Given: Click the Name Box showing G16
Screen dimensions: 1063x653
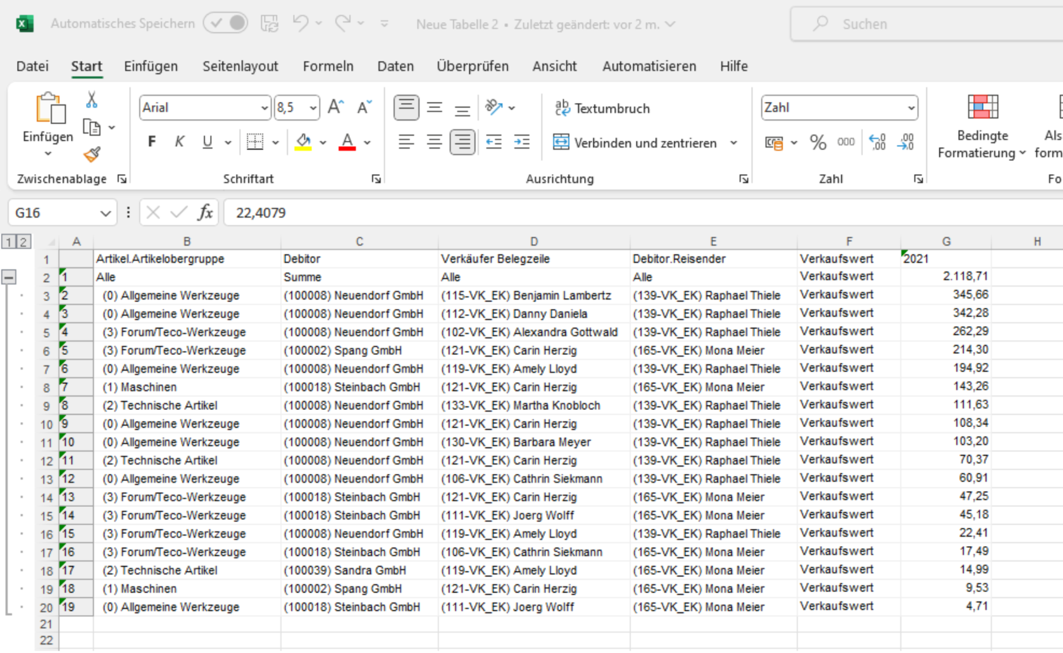Looking at the screenshot, I should coord(62,213).
